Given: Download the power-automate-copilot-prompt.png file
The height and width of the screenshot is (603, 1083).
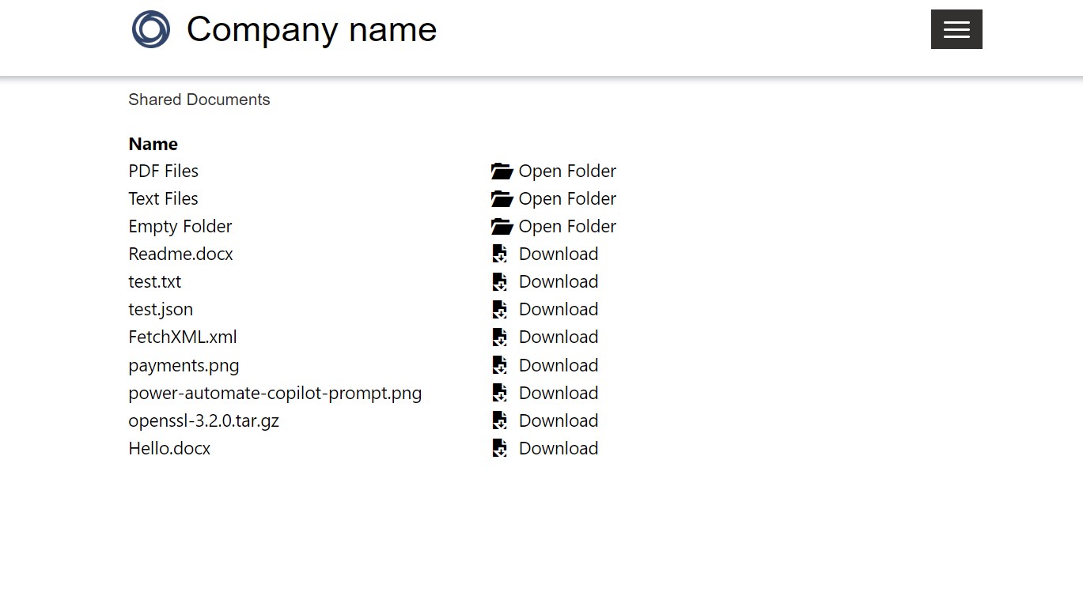Looking at the screenshot, I should point(558,393).
